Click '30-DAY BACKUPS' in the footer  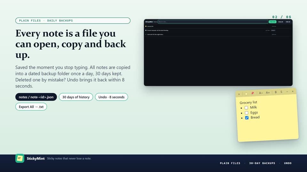tap(262, 163)
